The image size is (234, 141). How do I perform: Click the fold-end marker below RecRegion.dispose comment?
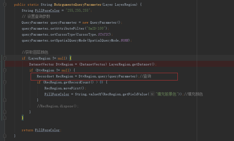(5, 112)
